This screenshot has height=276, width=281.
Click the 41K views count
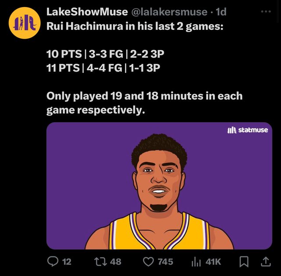(x=213, y=261)
